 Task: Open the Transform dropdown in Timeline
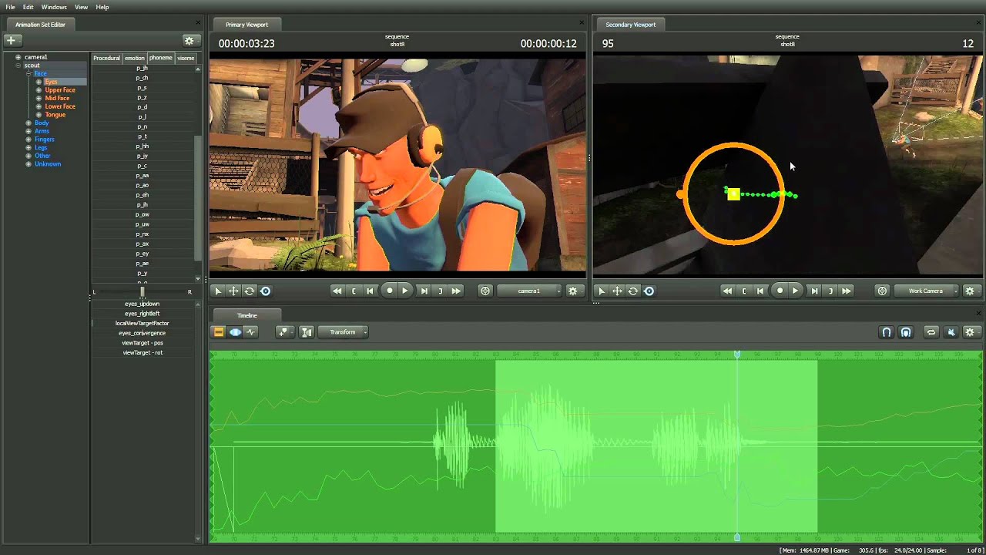[x=344, y=332]
